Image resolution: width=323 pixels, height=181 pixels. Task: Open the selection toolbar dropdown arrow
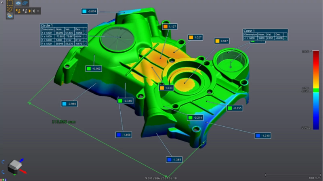click(38, 11)
